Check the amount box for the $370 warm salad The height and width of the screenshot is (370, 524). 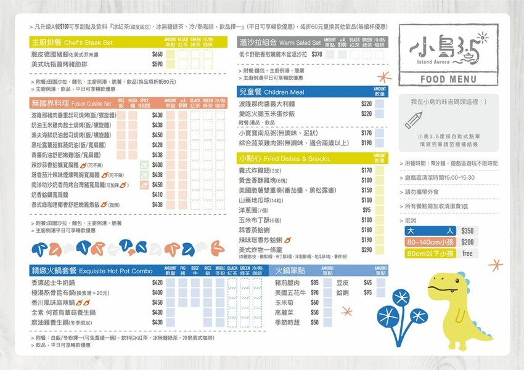[x=330, y=54]
